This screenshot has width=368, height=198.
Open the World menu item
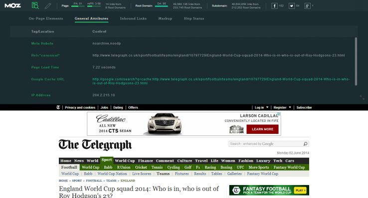click(x=92, y=161)
